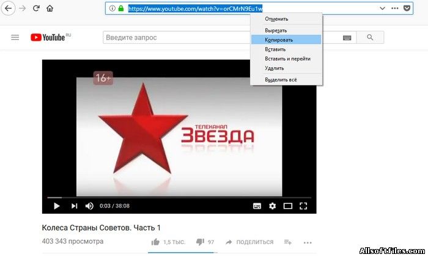
Task: Click the browser forward arrow
Action: pos(23,9)
